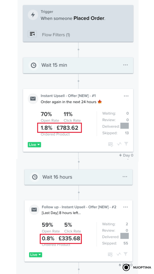154x274 pixels.
Task: Open Live status dropdown on Follow up email
Action: click(x=36, y=255)
